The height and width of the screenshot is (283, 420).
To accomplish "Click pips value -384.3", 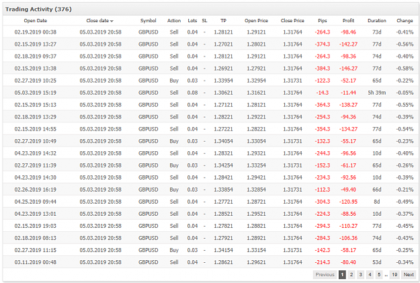I will coord(323,69).
